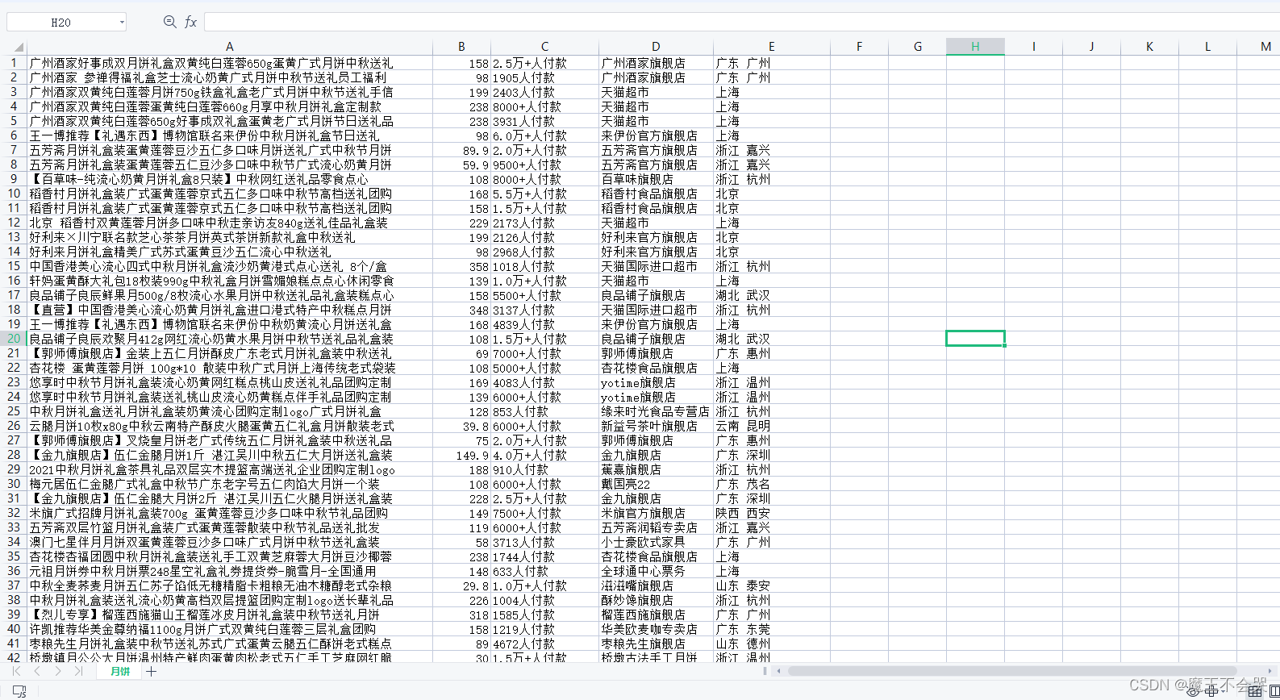1280x700 pixels.
Task: Select column G header
Action: tap(917, 47)
